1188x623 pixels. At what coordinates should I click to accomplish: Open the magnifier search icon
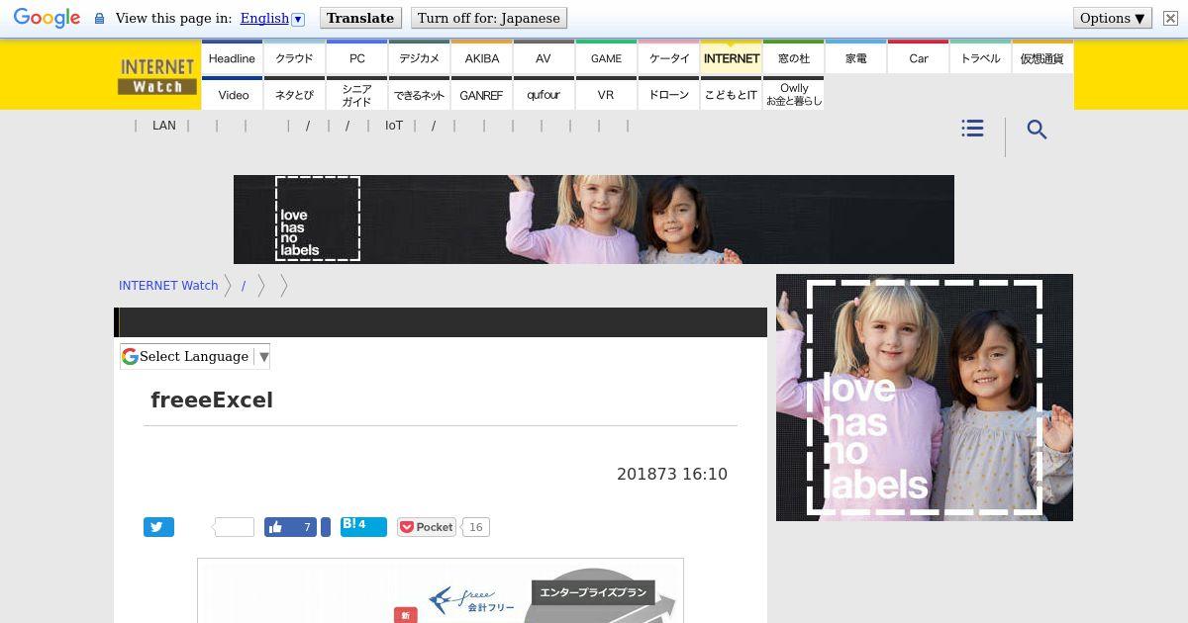point(1037,130)
